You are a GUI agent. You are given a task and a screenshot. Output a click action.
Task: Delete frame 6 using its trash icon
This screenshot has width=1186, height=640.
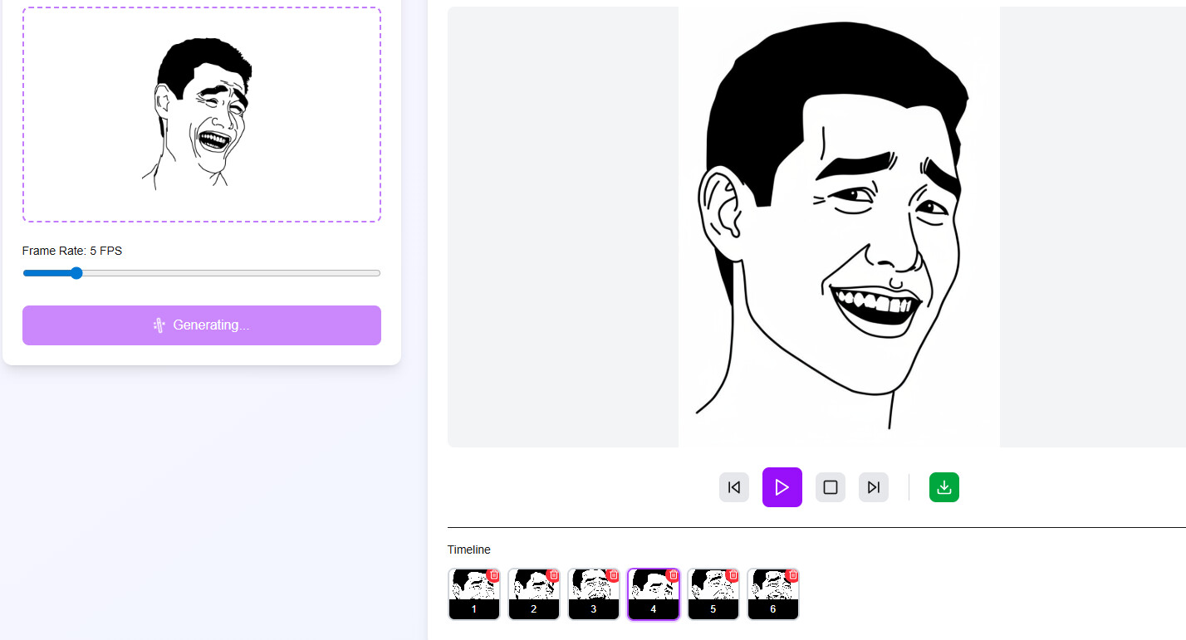(x=792, y=574)
